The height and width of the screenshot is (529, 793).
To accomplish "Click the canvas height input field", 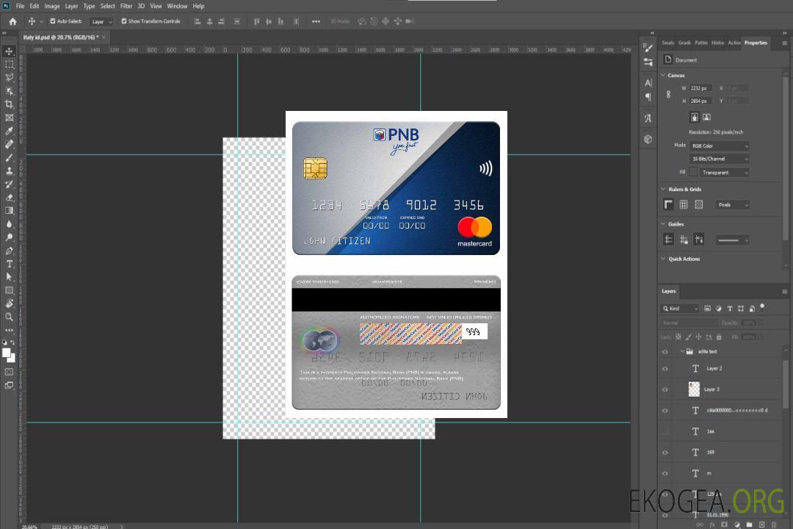I will point(700,101).
